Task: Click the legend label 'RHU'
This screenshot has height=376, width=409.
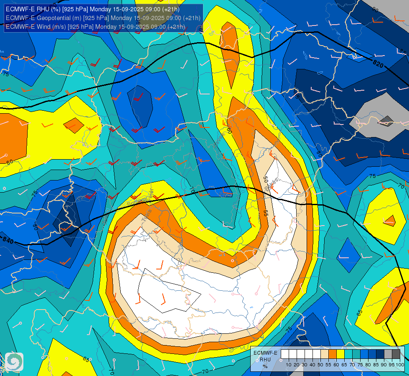Action: point(265,360)
